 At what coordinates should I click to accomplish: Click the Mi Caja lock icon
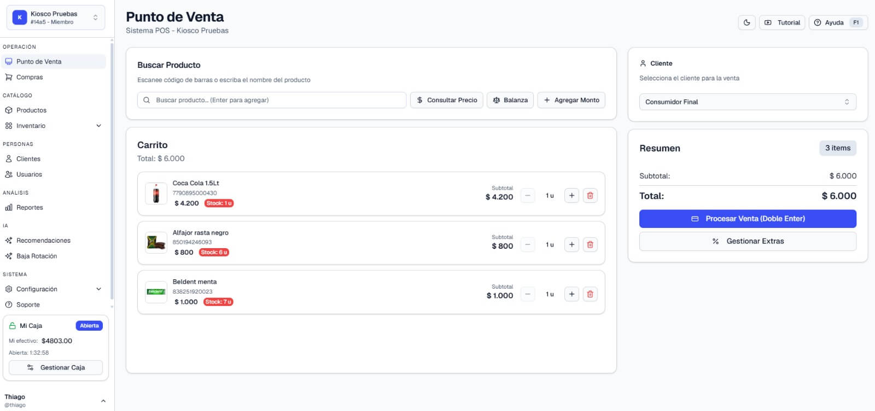pos(13,326)
